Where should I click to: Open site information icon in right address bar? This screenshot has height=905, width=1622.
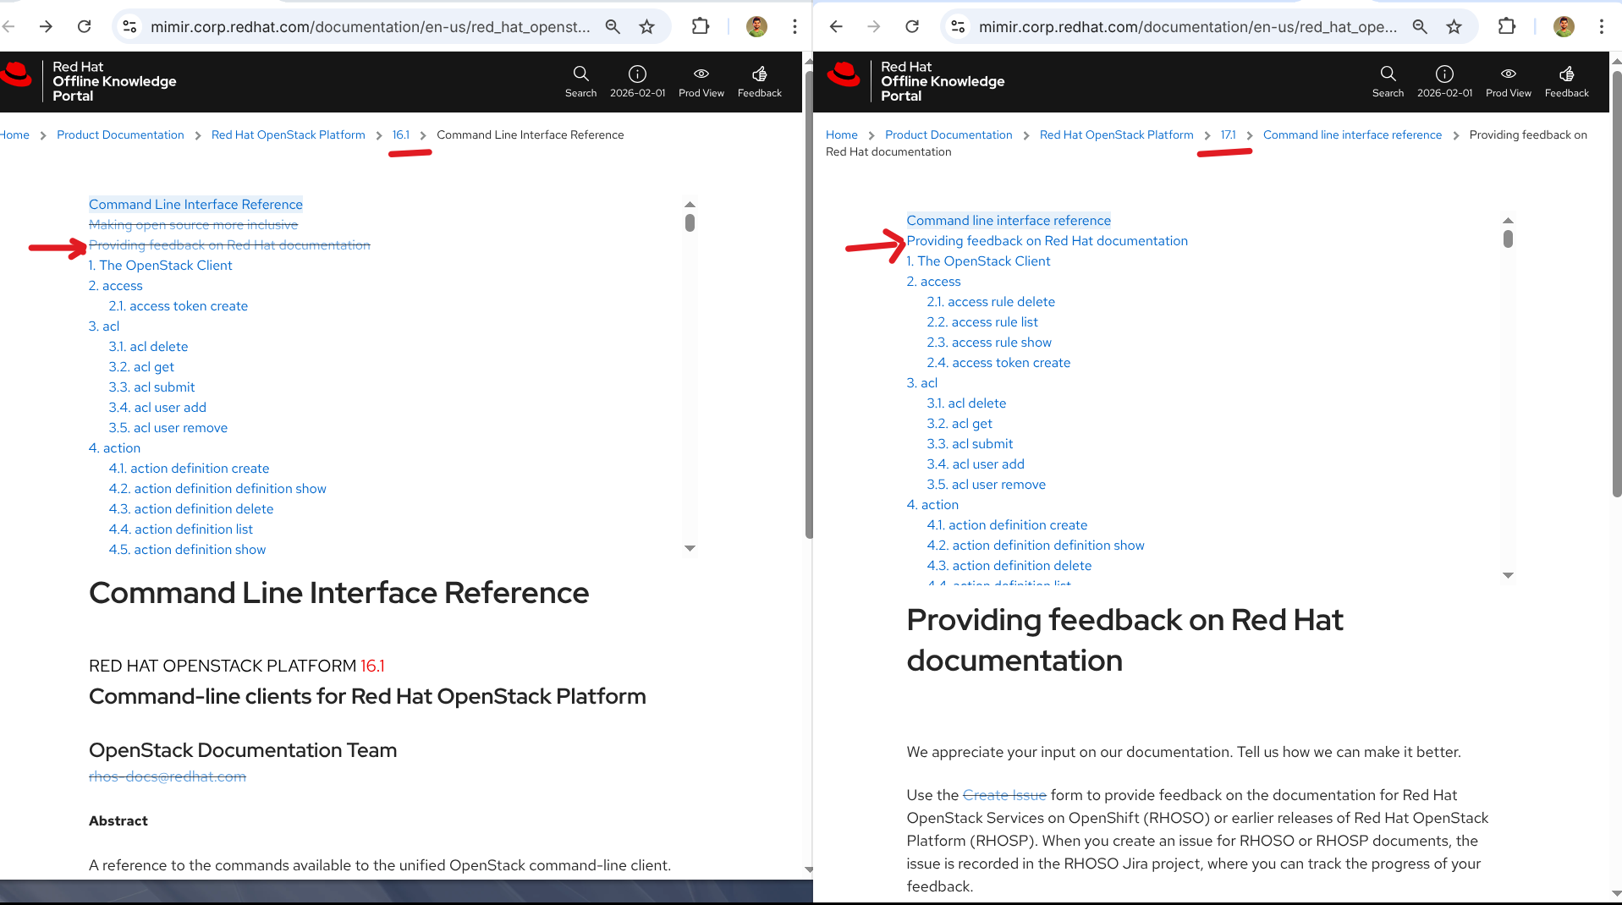pyautogui.click(x=958, y=26)
